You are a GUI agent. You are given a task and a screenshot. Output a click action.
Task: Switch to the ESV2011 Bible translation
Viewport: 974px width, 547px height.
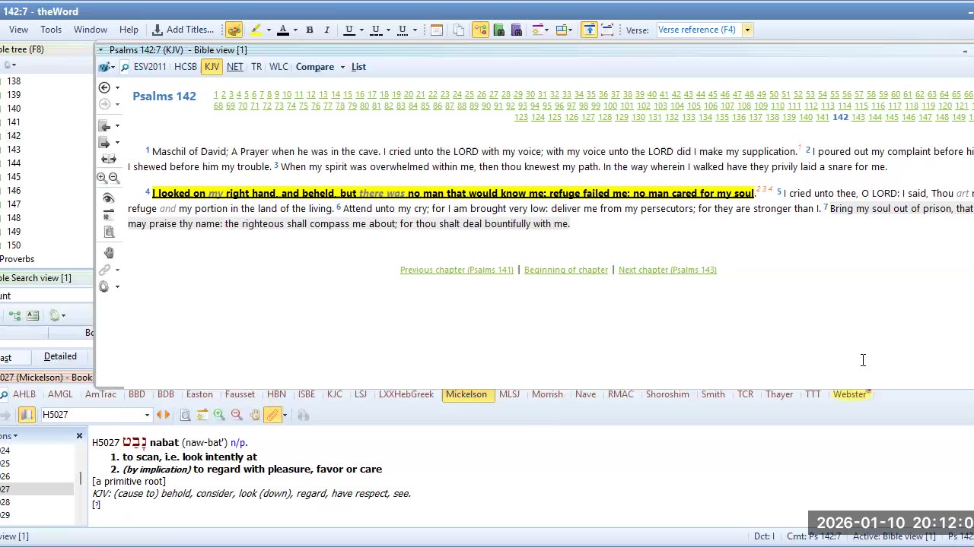pos(150,67)
